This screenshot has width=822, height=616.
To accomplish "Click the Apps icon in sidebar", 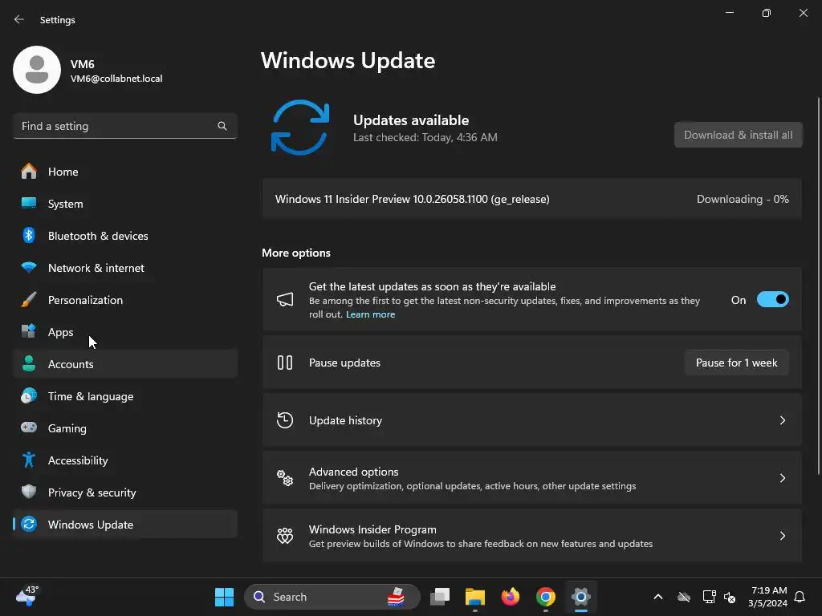I will coord(29,331).
